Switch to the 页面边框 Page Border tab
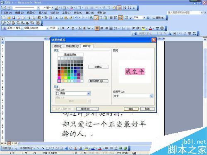Viewport: 207px width, 155px height. (72, 46)
